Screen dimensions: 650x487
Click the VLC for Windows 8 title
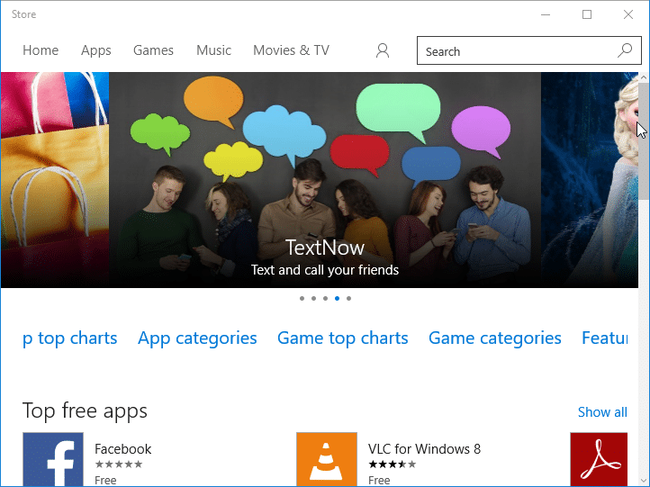424,449
